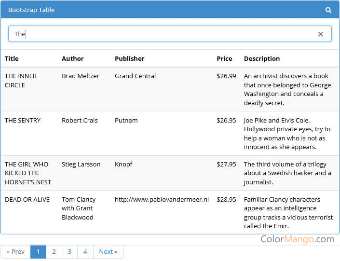
Task: Sort table by Price column header
Action: tap(224, 58)
